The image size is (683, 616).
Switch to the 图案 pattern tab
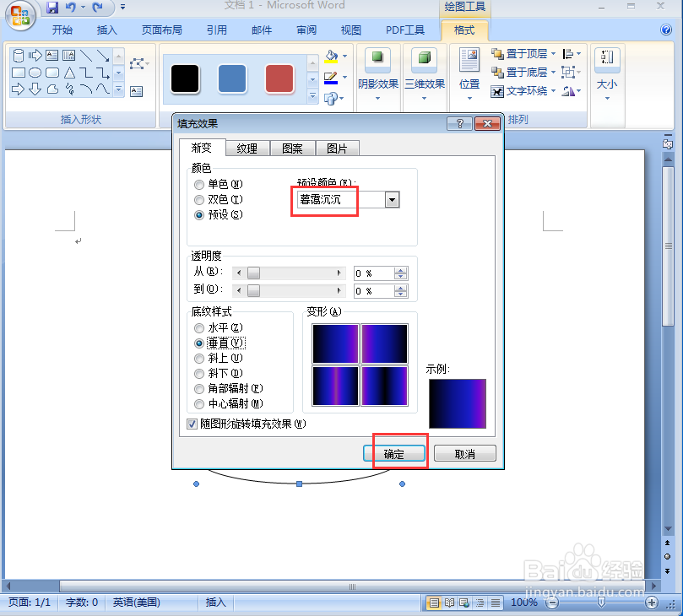pyautogui.click(x=292, y=149)
